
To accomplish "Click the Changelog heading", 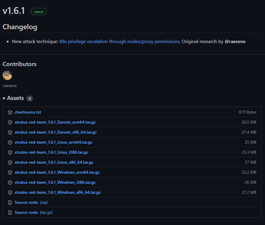I will 20,27.
